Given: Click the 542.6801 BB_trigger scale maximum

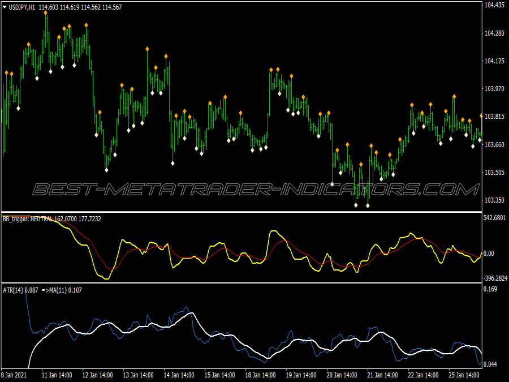Looking at the screenshot, I should (x=495, y=218).
